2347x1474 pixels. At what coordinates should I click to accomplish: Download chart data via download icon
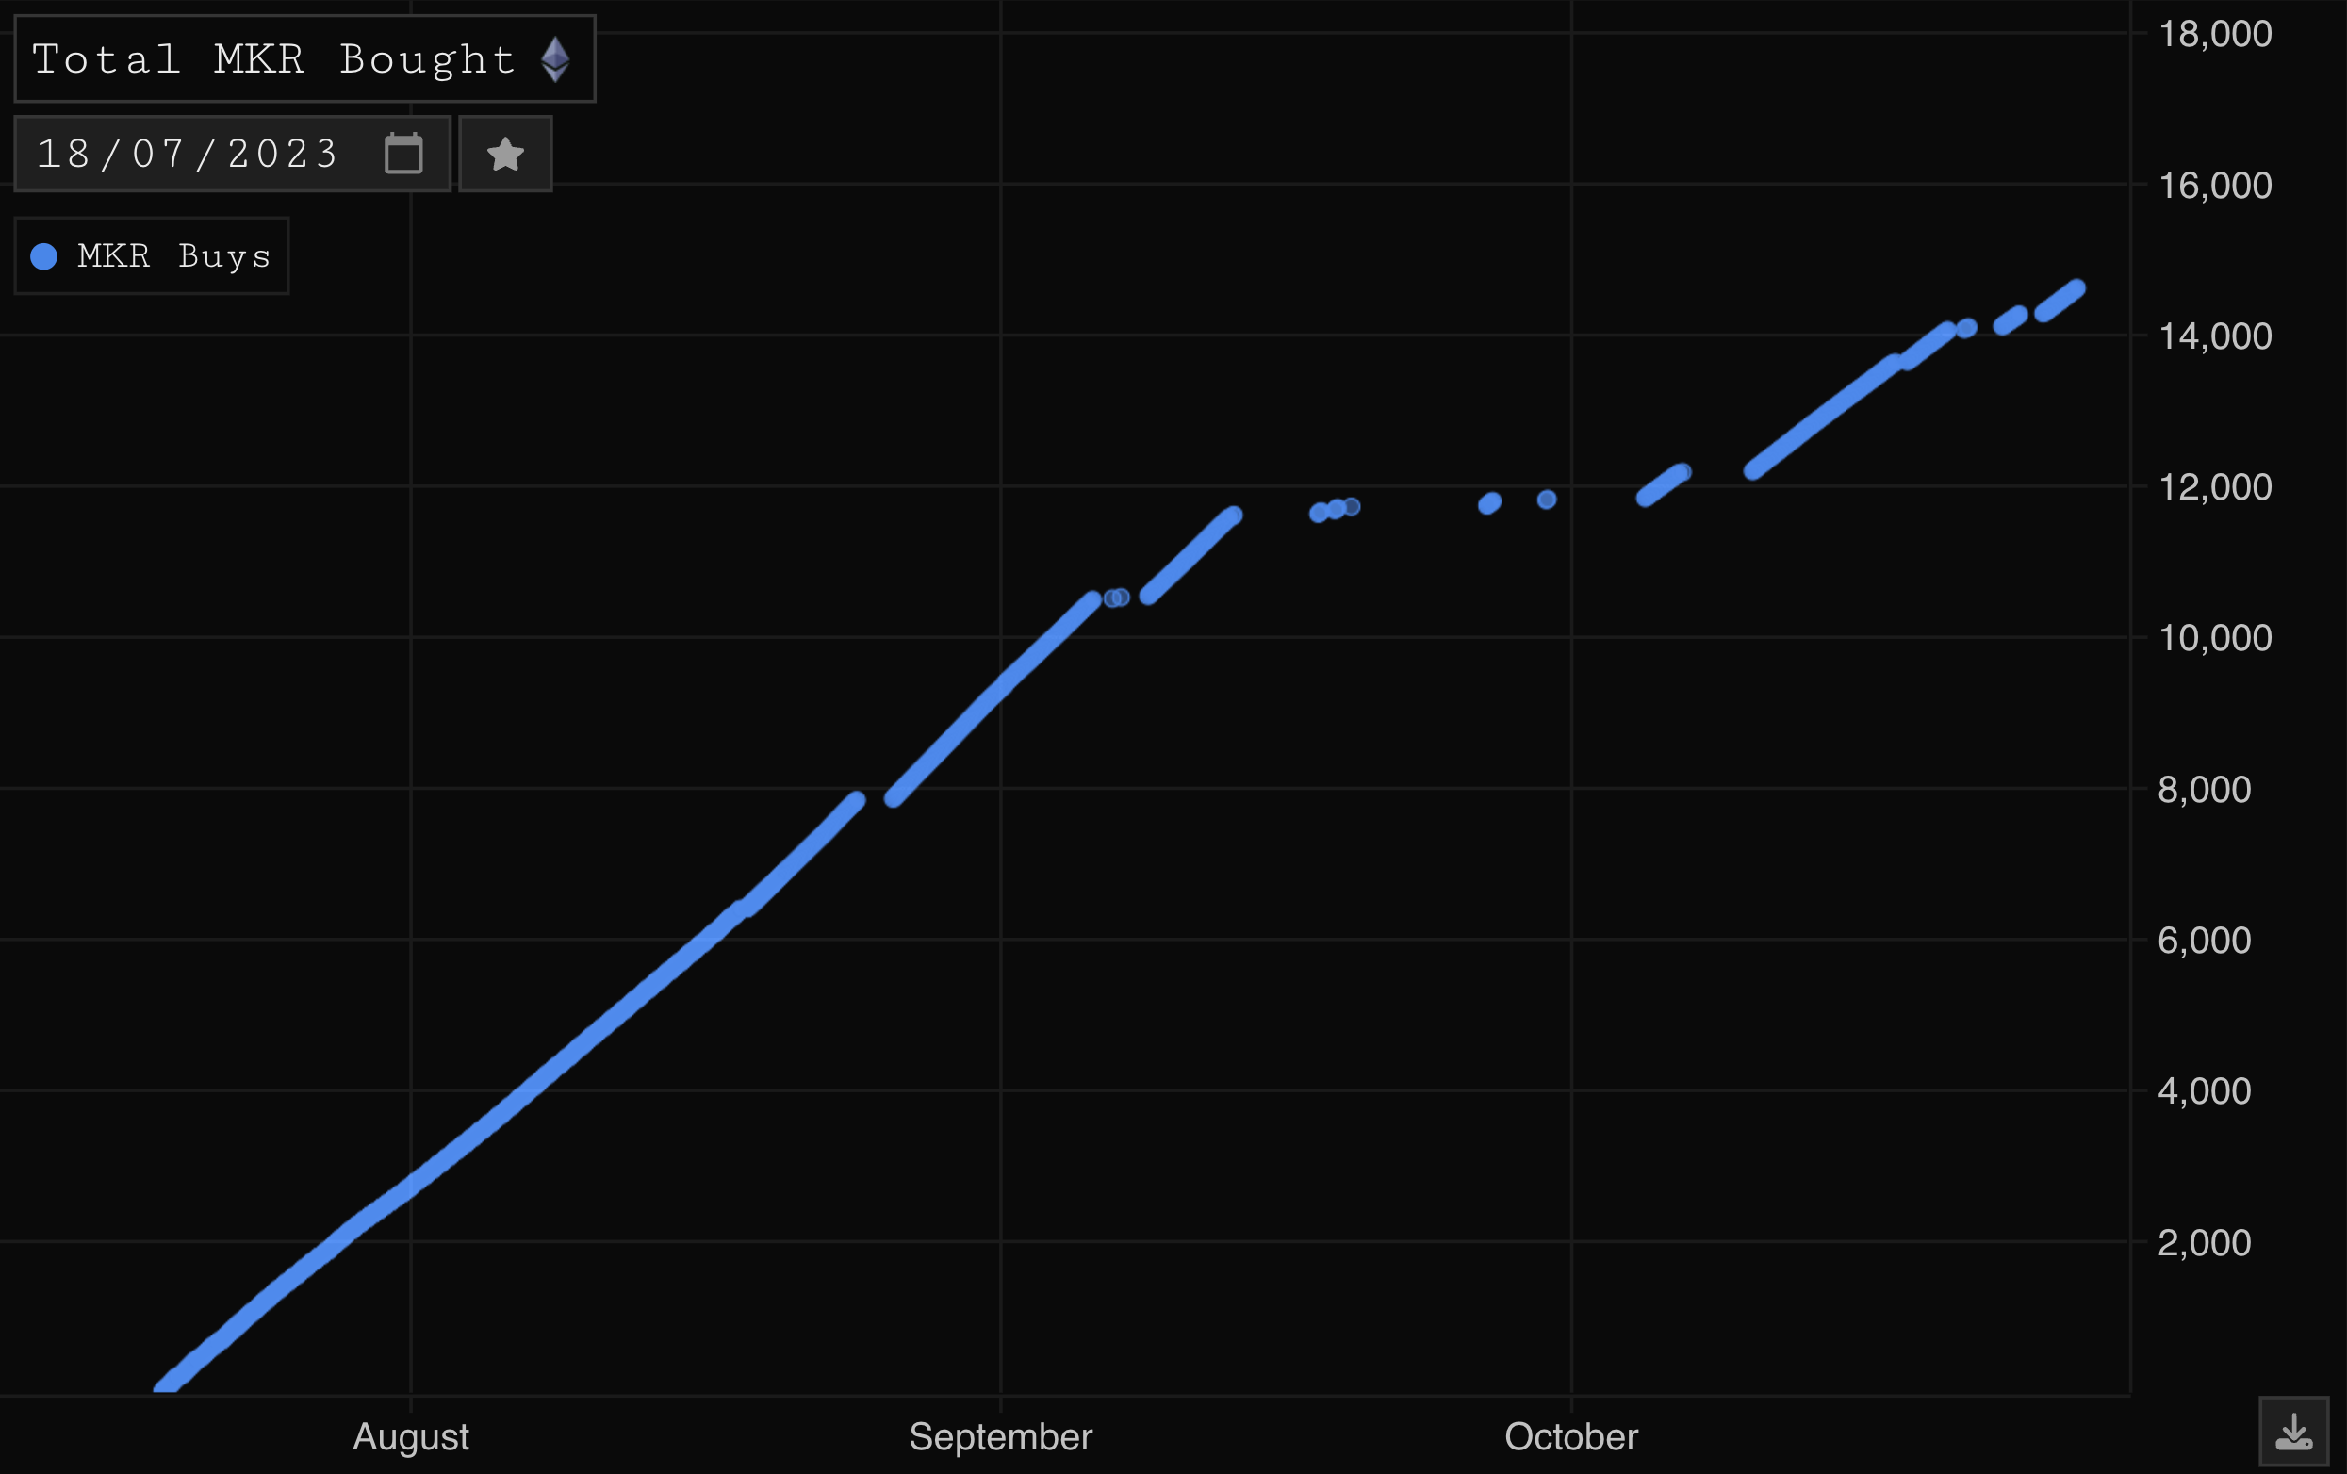coord(2293,1431)
